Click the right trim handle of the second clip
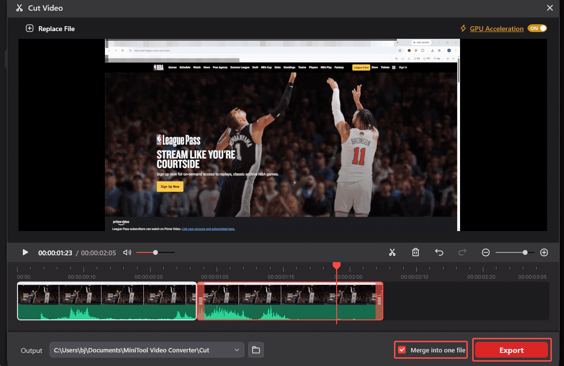Image resolution: width=564 pixels, height=366 pixels. point(379,301)
